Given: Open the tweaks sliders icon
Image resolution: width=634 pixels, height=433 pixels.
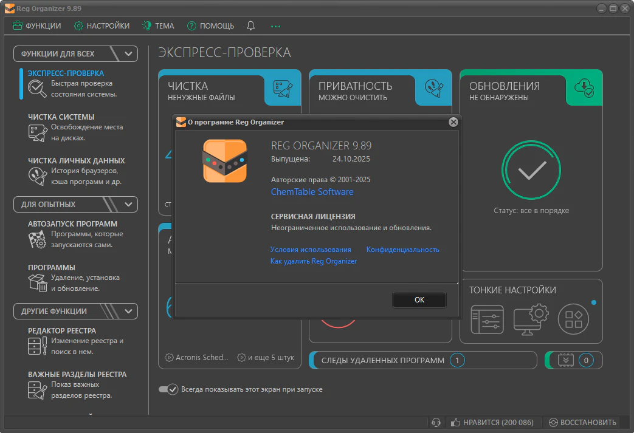Looking at the screenshot, I should tap(487, 319).
